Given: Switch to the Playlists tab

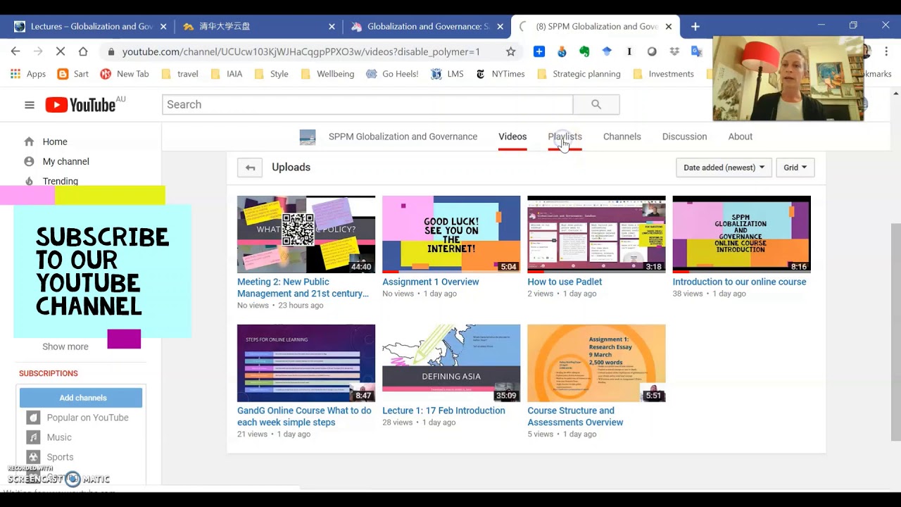Looking at the screenshot, I should 565,137.
